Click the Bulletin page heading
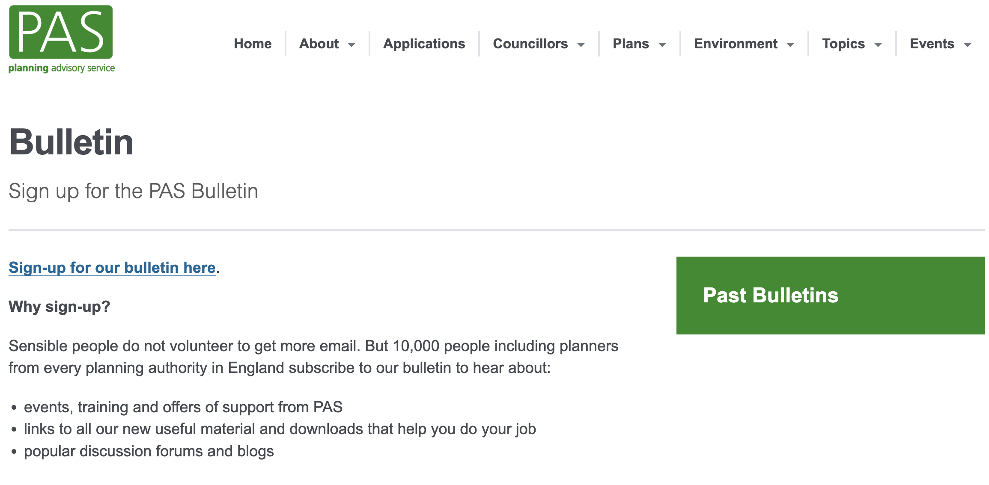The image size is (989, 485). 71,142
